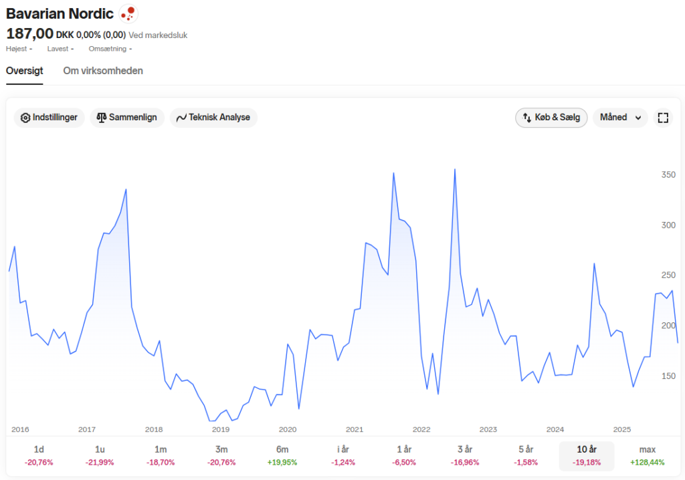Select the i år range option
The width and height of the screenshot is (685, 480).
tap(343, 455)
